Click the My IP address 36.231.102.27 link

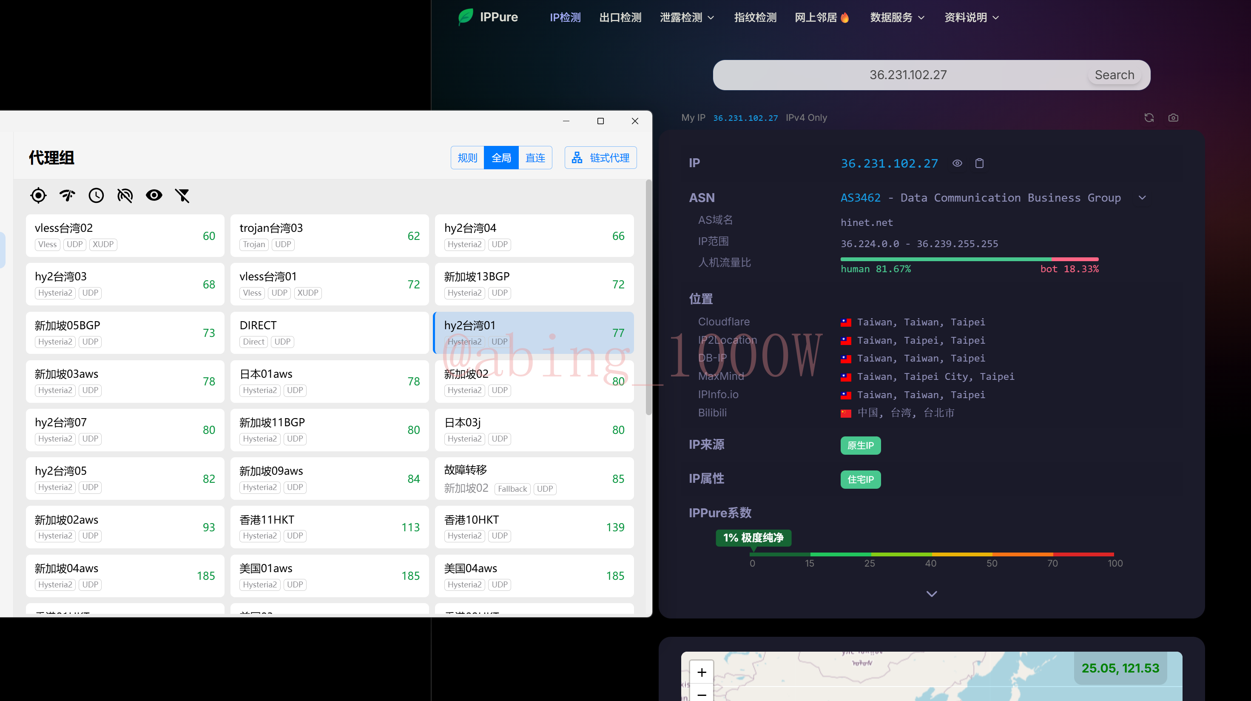pos(745,118)
